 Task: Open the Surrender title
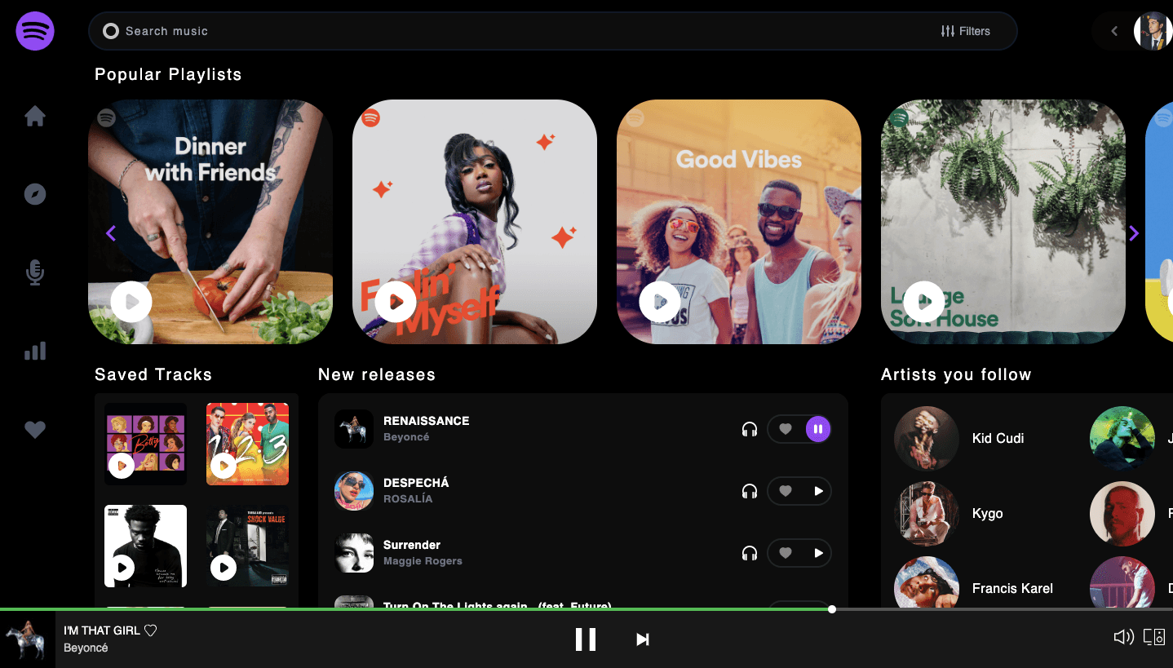pyautogui.click(x=412, y=545)
